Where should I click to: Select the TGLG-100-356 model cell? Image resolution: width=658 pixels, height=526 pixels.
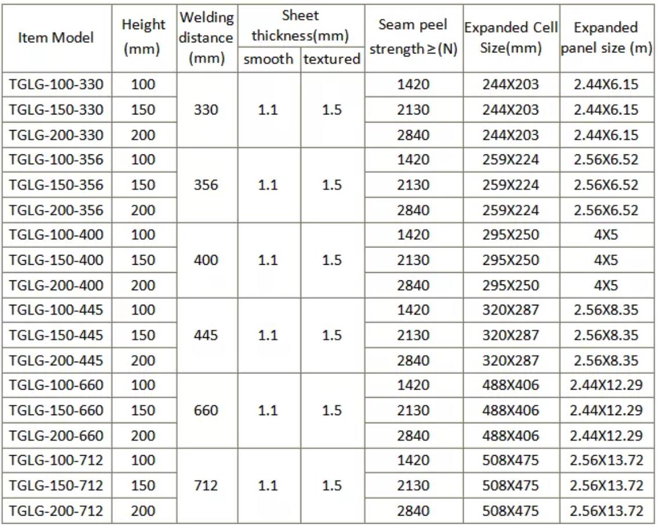56,160
